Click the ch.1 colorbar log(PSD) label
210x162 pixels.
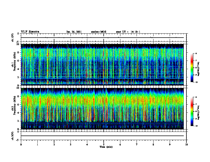(x=199, y=69)
